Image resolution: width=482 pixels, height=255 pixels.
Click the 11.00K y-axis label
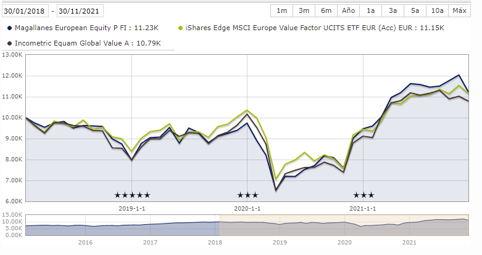[12, 97]
